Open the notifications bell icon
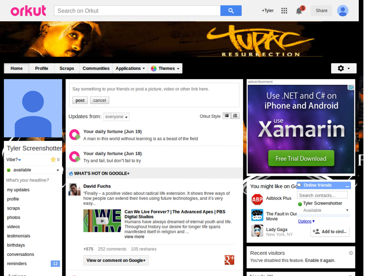 click(299, 10)
